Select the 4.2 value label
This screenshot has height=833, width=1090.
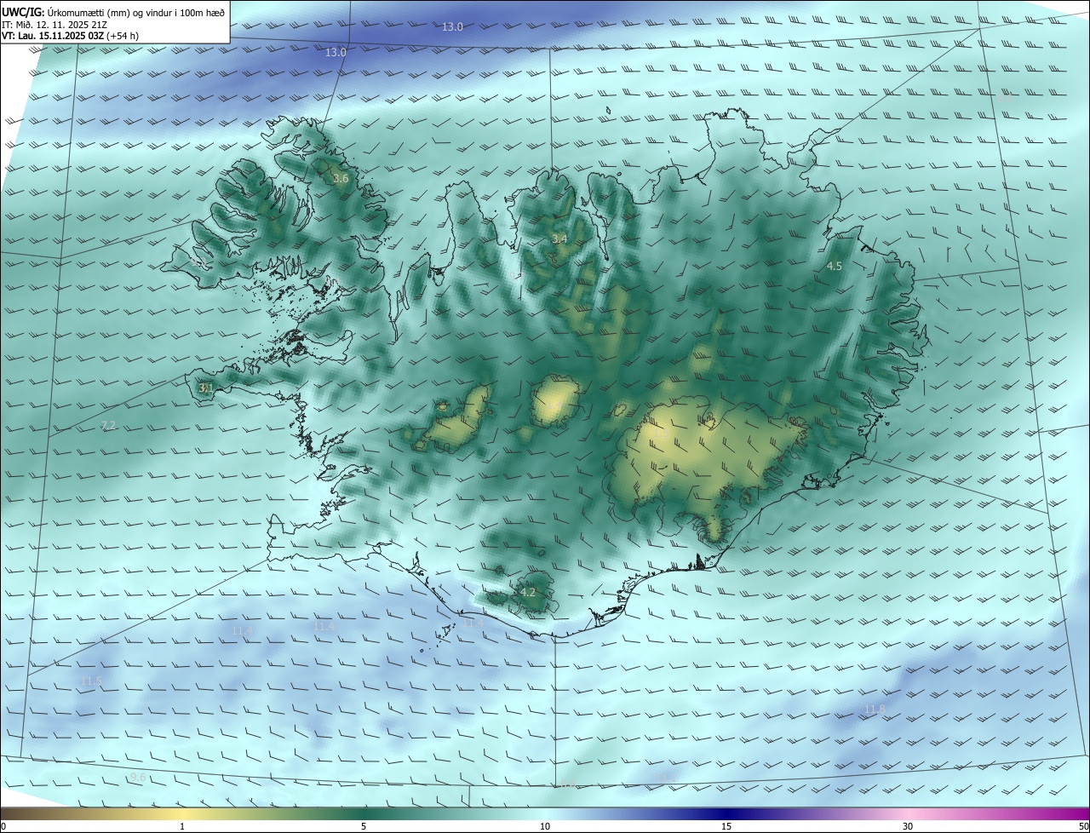[528, 592]
